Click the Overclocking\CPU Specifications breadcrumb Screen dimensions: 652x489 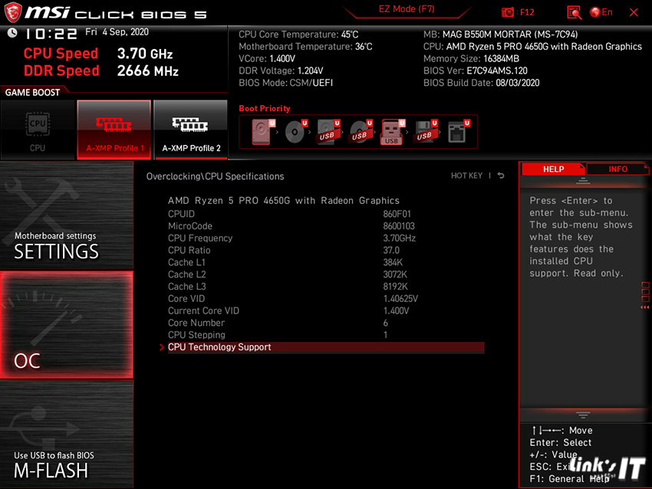pyautogui.click(x=215, y=176)
